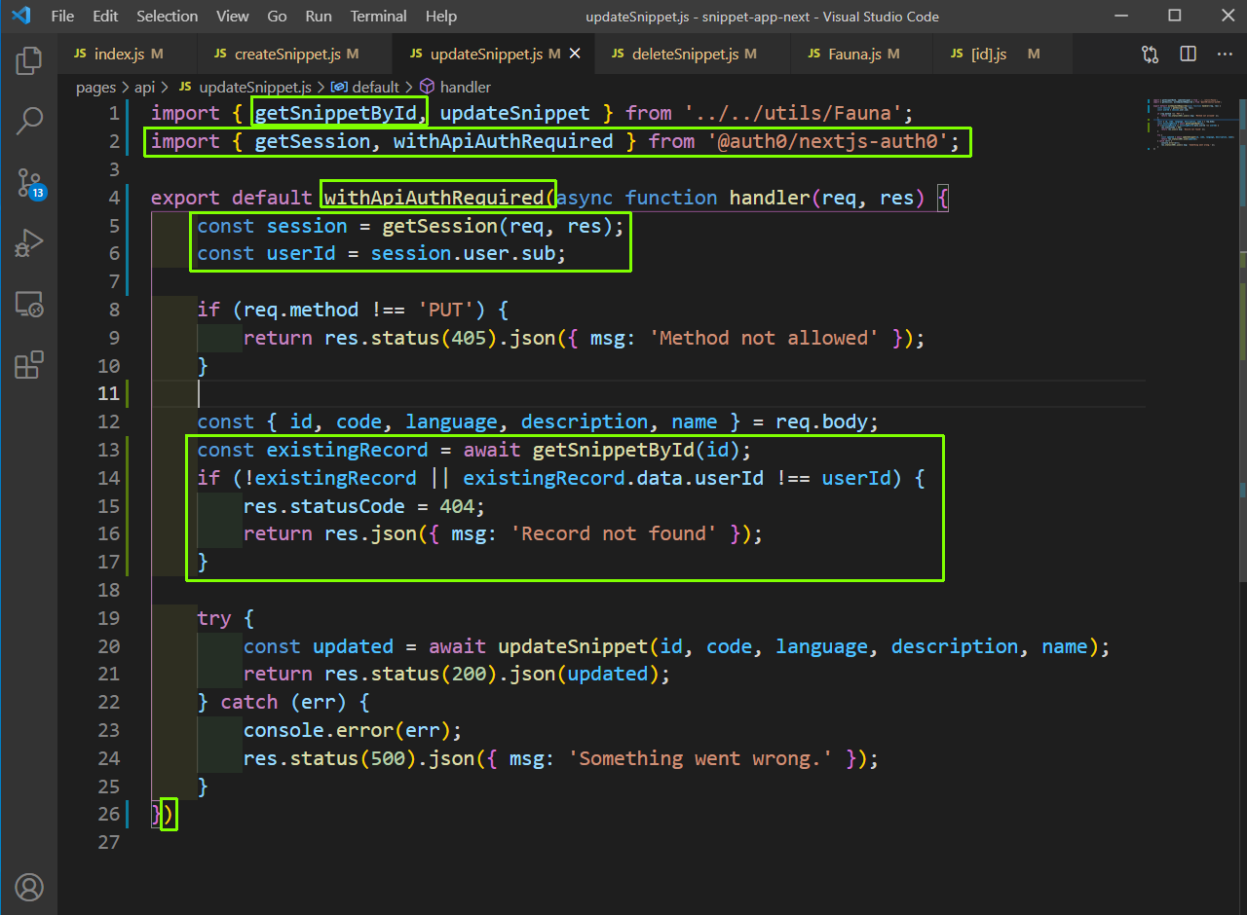The image size is (1247, 915).
Task: Open the Help menu
Action: (x=441, y=16)
